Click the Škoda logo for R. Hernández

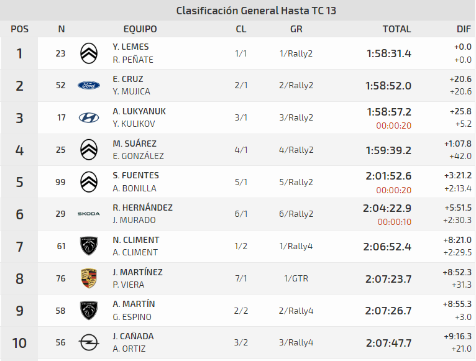coord(89,214)
